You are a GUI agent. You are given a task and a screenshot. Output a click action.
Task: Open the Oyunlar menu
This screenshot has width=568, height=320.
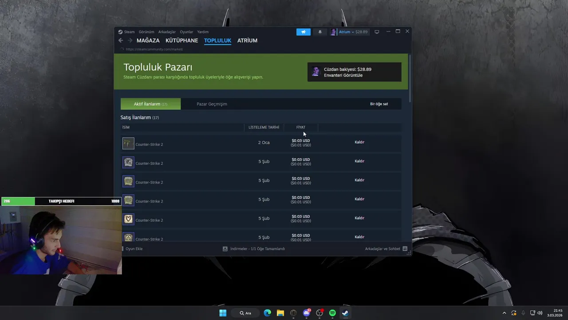point(186,32)
